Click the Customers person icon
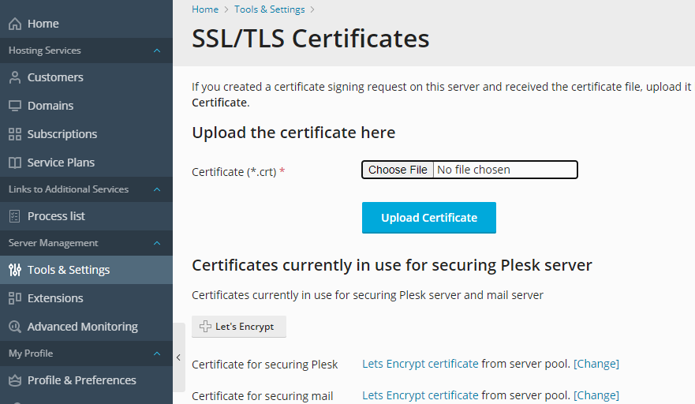Image resolution: width=695 pixels, height=404 pixels. tap(15, 77)
